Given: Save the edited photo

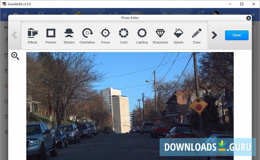Looking at the screenshot, I should tap(237, 35).
